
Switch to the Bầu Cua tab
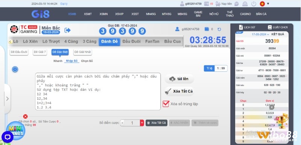pos(172,41)
